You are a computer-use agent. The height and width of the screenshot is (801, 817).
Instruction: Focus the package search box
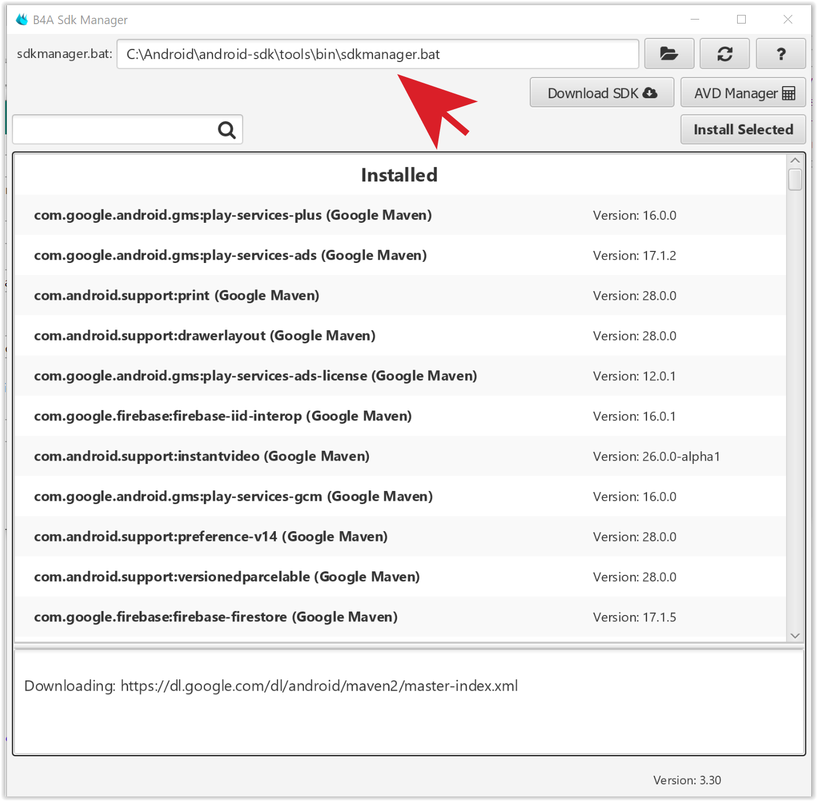128,130
